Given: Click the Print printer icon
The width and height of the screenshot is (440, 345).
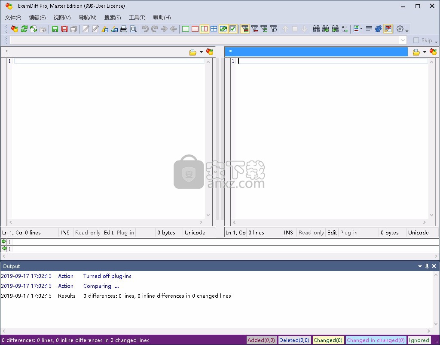Looking at the screenshot, I should coord(124,29).
